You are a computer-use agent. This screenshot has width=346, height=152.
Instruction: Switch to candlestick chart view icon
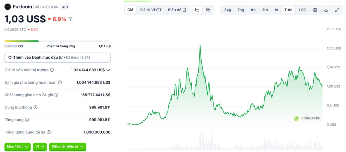[x=208, y=10]
